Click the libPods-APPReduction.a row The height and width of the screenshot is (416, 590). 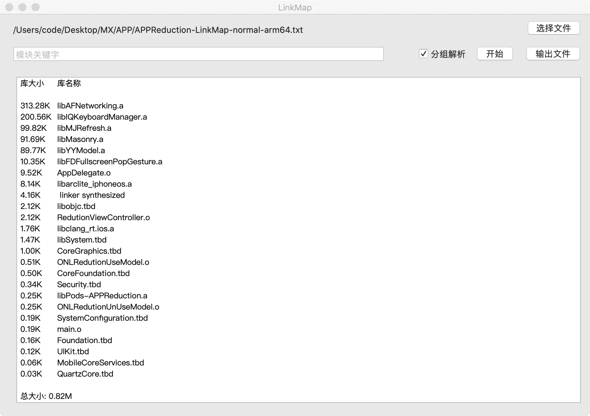tap(102, 296)
